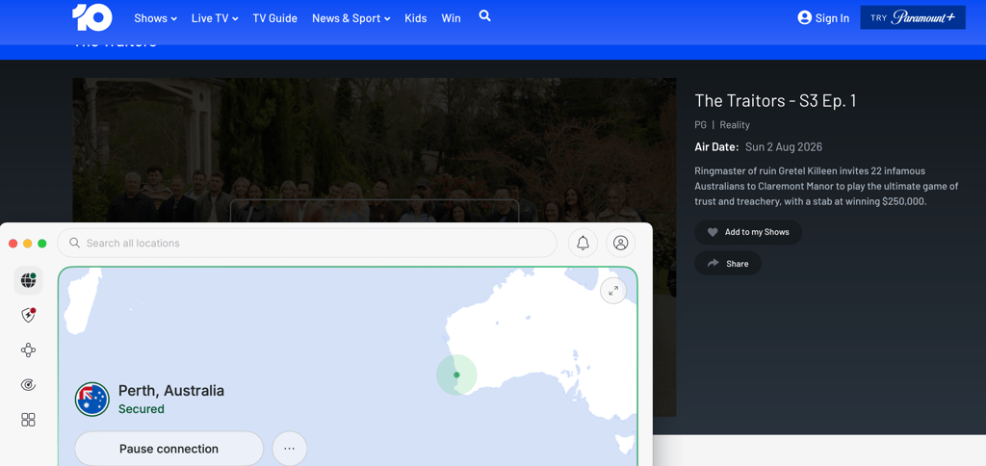Viewport: 986px width, 466px height.
Task: Click the Australia flag icon
Action: 92,400
